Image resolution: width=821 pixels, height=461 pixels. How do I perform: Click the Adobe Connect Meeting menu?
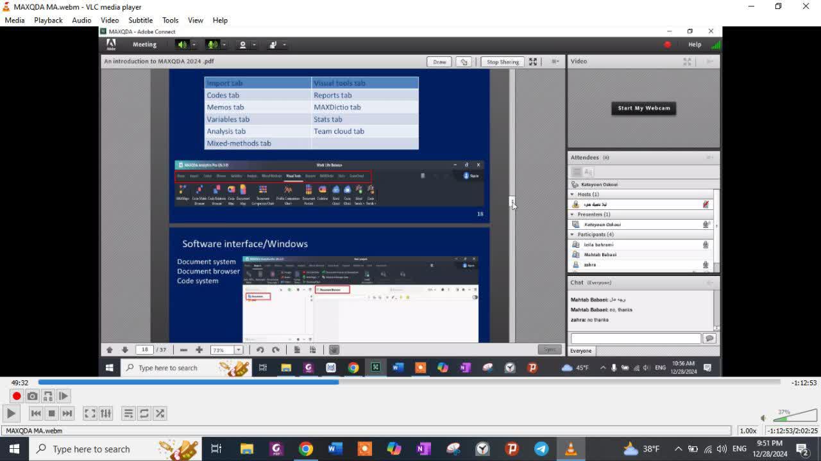tap(144, 45)
